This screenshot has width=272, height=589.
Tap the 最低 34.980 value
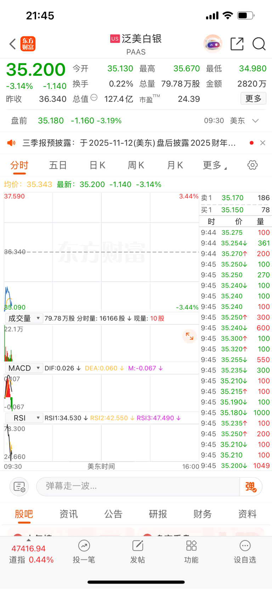point(253,68)
